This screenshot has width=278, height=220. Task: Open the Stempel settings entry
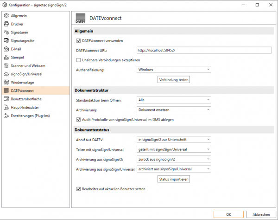36,58
